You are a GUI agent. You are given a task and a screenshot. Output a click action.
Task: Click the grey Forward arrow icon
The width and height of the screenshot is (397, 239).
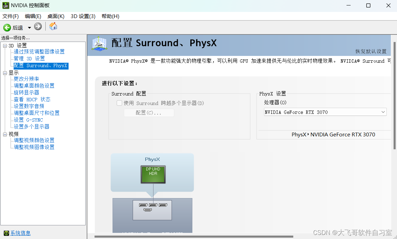point(38,26)
